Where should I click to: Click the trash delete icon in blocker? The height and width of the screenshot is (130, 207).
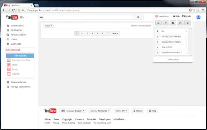pos(187,23)
